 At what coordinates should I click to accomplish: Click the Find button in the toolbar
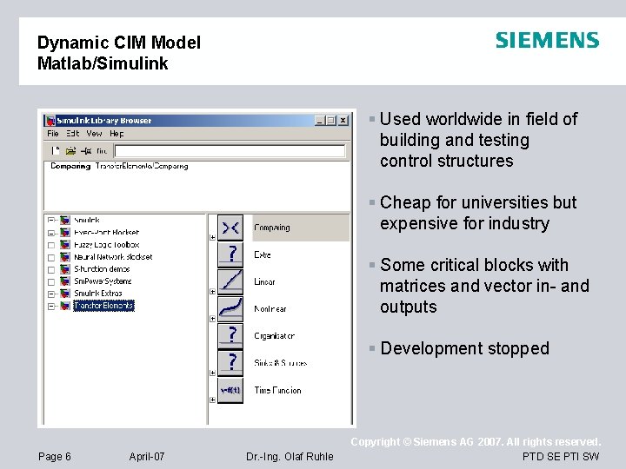[x=102, y=151]
